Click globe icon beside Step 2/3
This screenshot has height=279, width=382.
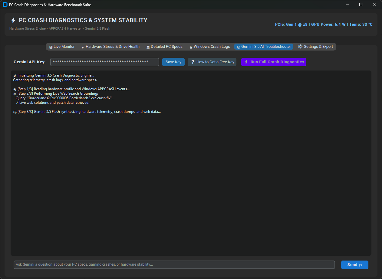(15, 94)
